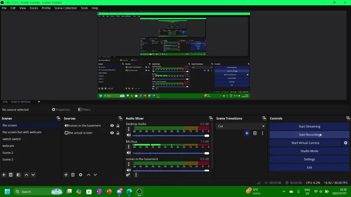Configure virtual camera gear icon
Screen dimensions: 351x197
[x=346, y=143]
